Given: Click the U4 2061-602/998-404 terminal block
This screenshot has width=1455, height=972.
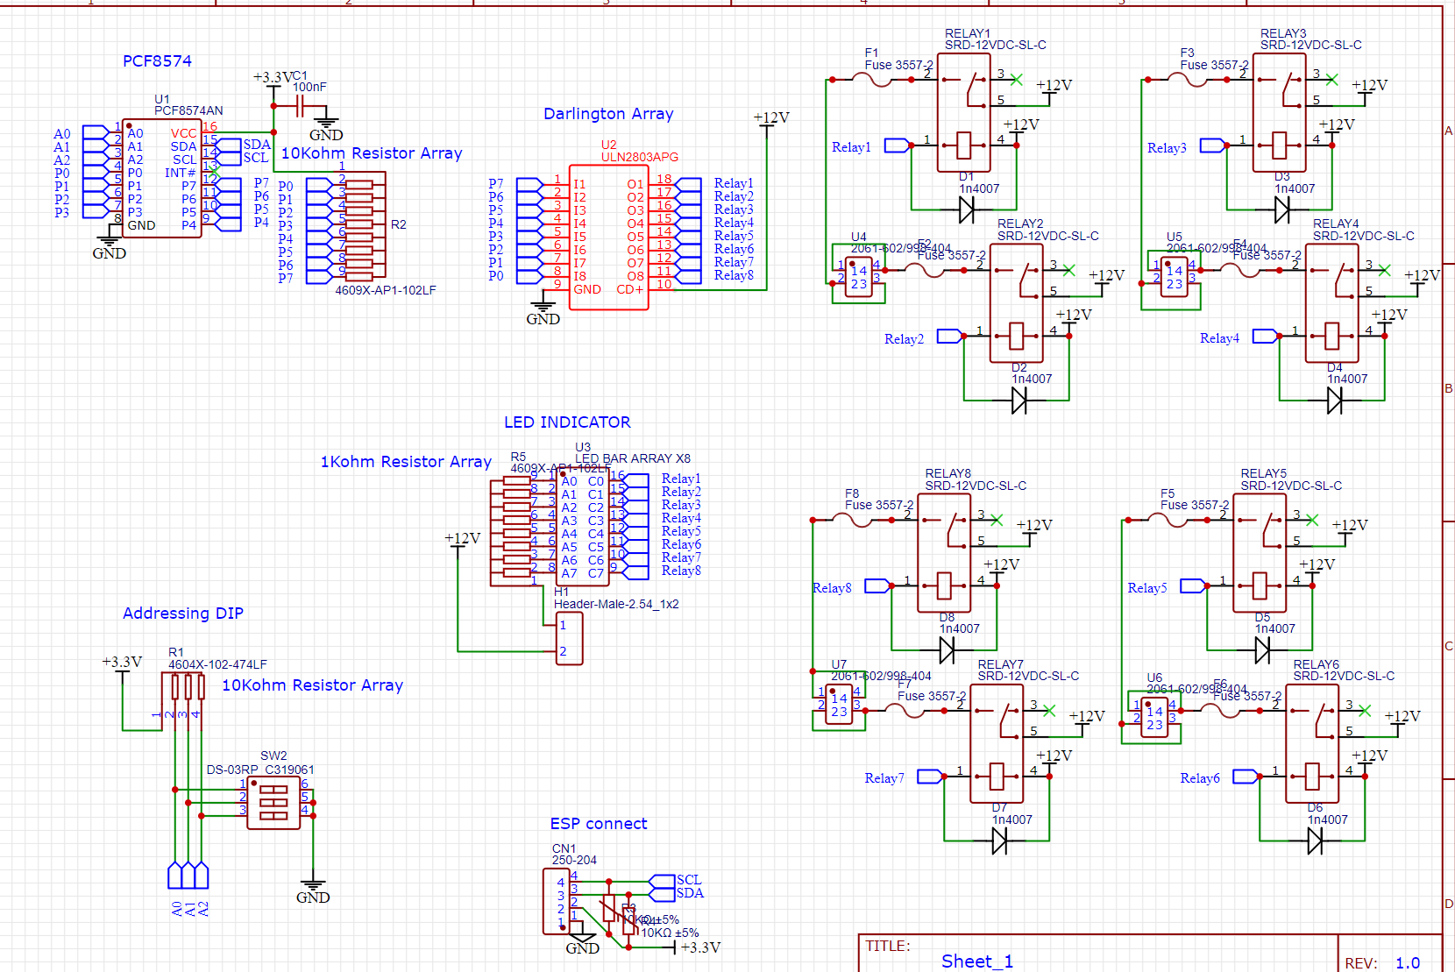Looking at the screenshot, I should (859, 277).
